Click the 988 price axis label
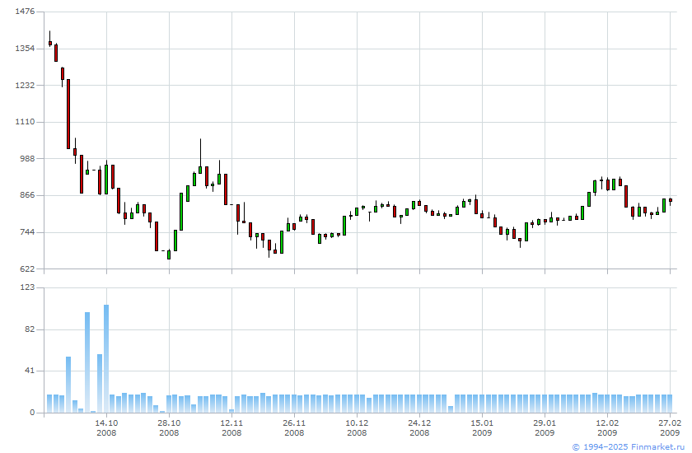Viewport: 692px width, 453px height. [26, 159]
